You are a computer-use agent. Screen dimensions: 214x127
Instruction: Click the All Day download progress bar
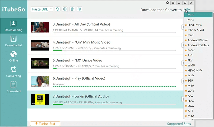coord(114,32)
